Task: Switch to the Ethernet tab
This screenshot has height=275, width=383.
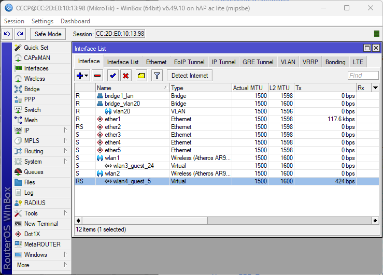Action: [x=157, y=62]
